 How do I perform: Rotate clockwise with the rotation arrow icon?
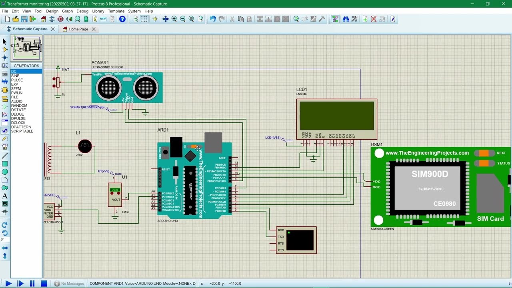point(5,225)
